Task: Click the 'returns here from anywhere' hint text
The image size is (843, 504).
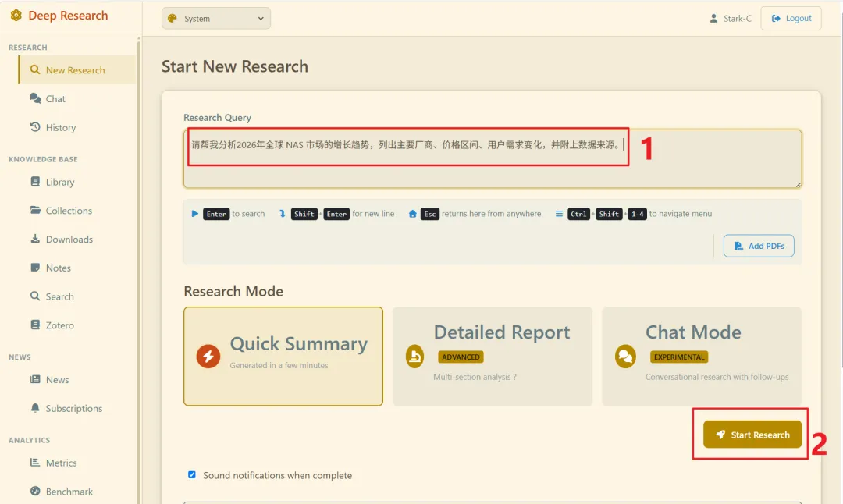Action: coord(492,213)
